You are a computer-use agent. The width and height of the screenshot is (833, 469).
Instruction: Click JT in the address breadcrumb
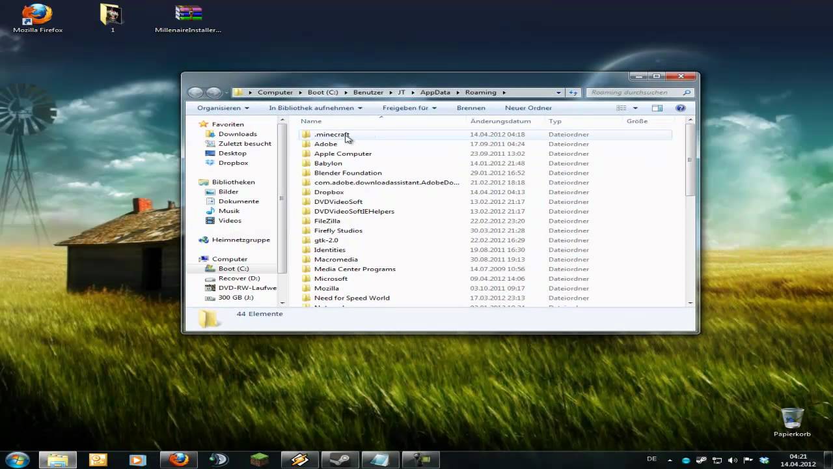(402, 92)
